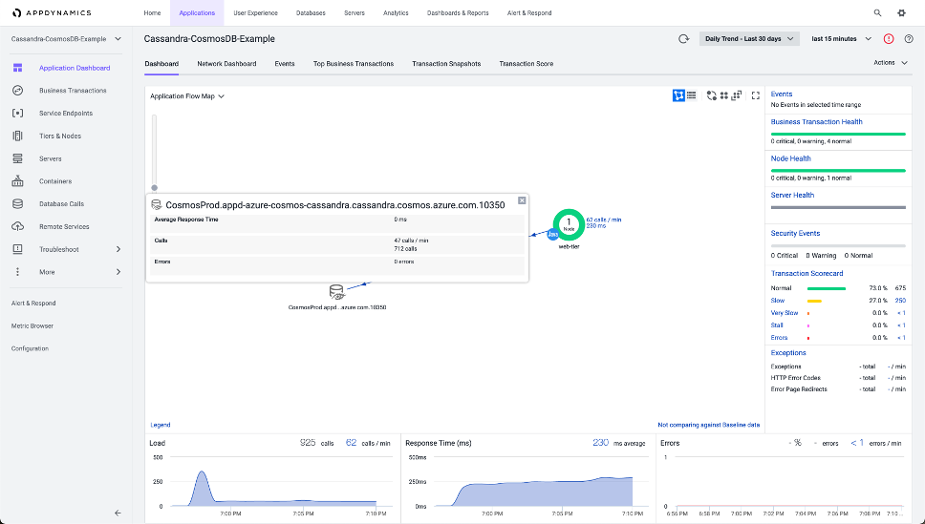
Task: Apply circular auto-layout to flow map
Action: [712, 95]
